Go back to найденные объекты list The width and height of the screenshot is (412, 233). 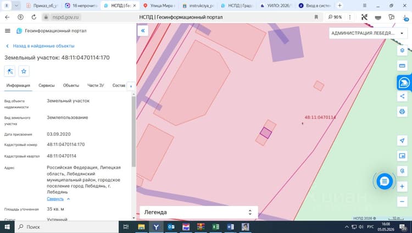(40, 46)
